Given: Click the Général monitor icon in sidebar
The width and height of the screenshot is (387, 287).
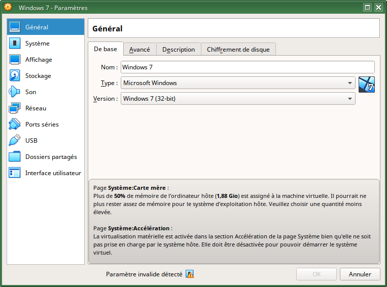Looking at the screenshot, I should (x=15, y=27).
